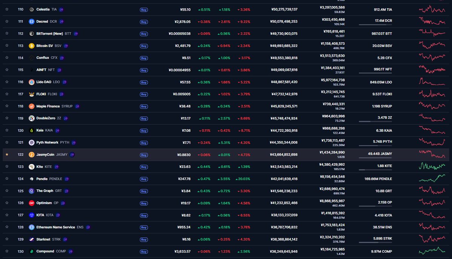Click the IOTA logo icon
The width and height of the screenshot is (452, 259).
tap(32, 215)
